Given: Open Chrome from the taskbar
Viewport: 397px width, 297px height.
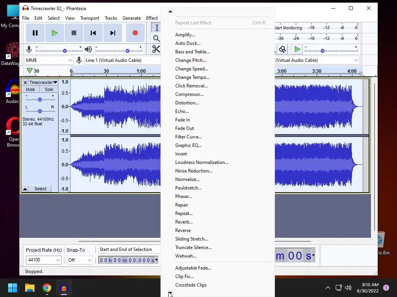Looking at the screenshot, I should click(47, 288).
